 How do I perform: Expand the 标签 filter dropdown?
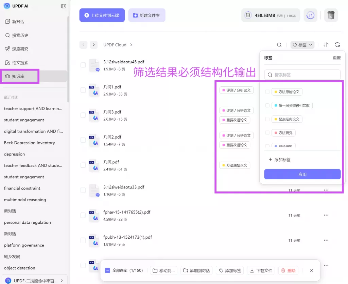pyautogui.click(x=302, y=45)
